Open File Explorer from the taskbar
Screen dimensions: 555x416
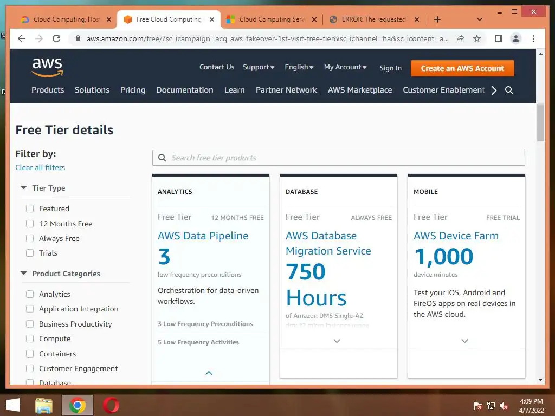[x=44, y=405]
